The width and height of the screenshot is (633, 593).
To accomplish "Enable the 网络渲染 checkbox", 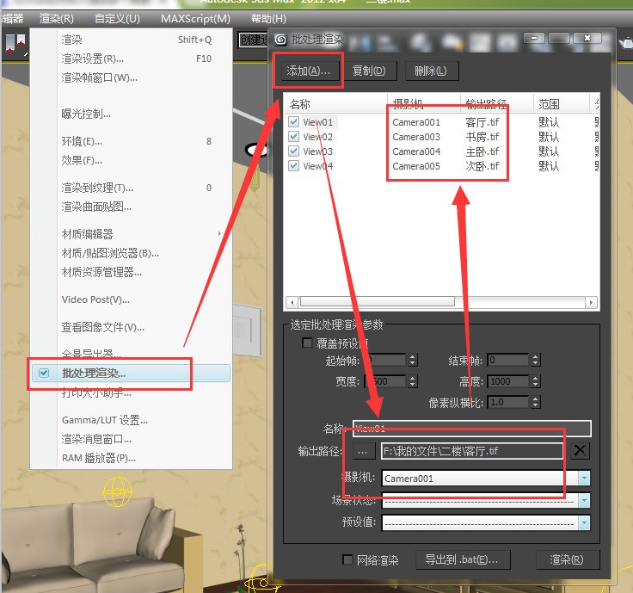I will [x=347, y=559].
